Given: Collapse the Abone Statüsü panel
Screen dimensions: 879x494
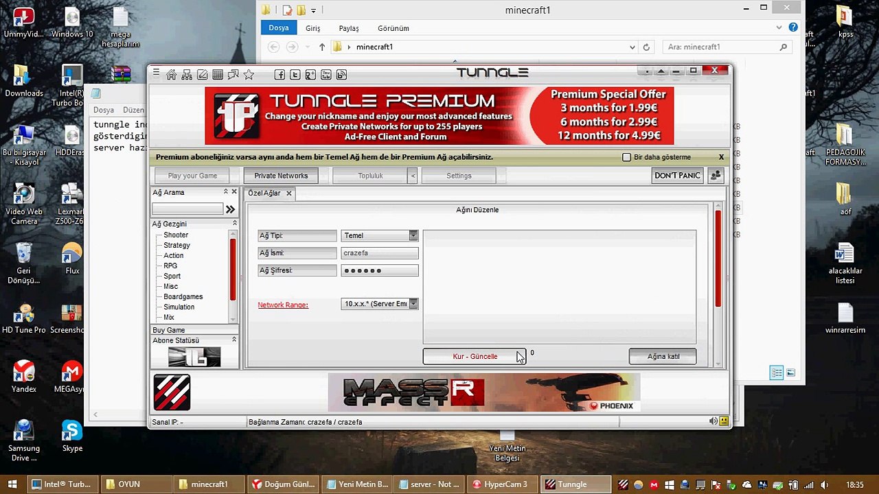Looking at the screenshot, I should 234,340.
